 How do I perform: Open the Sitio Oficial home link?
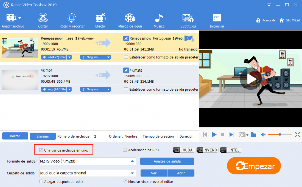pos(290,20)
